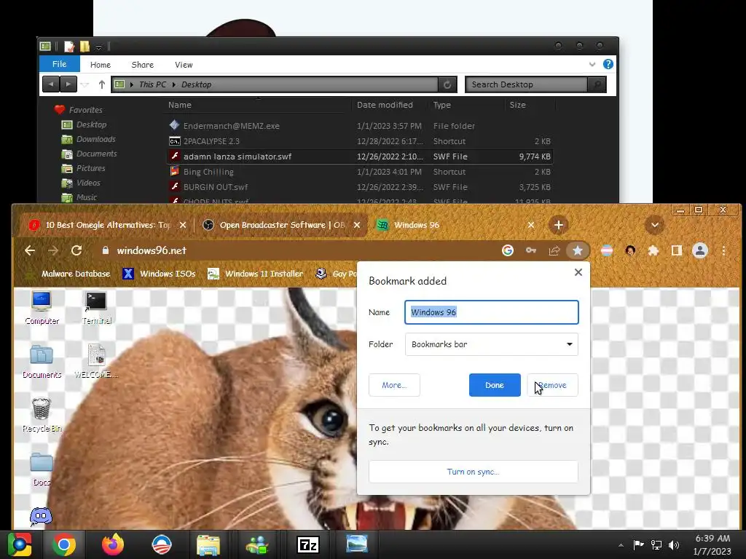Select Pictures in Explorer sidebar
This screenshot has height=559, width=746.
click(84, 168)
